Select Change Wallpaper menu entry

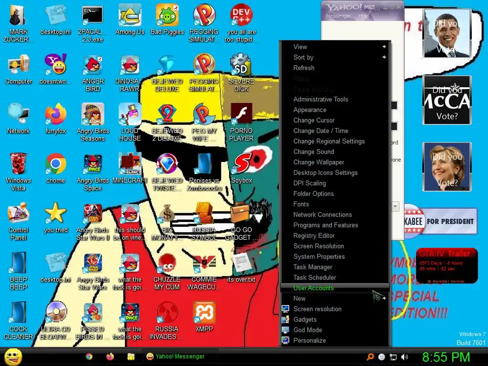335,162
